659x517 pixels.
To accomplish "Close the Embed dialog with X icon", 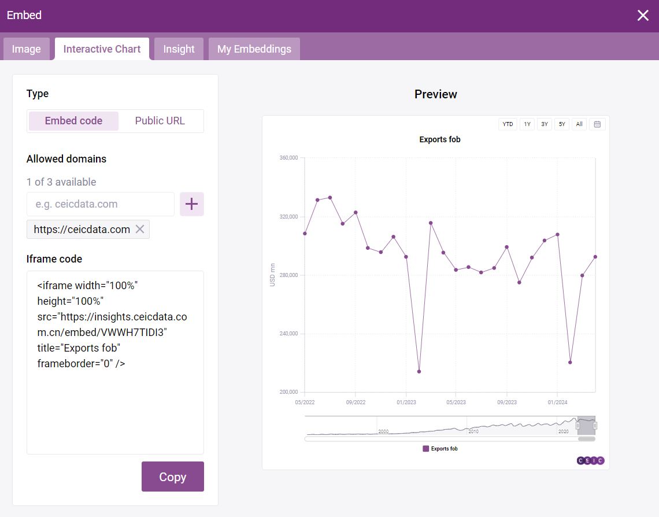I will point(643,16).
